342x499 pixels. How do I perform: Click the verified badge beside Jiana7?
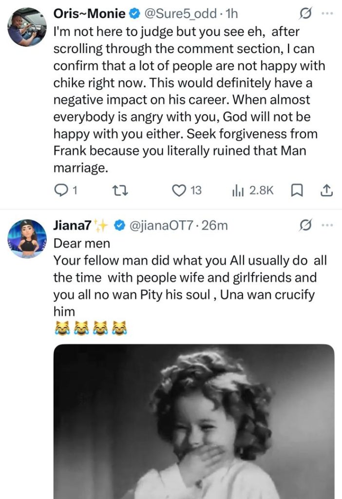pyautogui.click(x=119, y=225)
